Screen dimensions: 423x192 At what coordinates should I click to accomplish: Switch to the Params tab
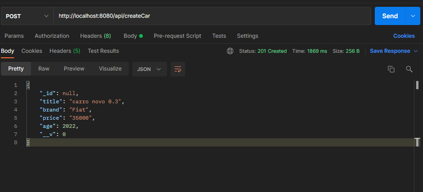14,36
